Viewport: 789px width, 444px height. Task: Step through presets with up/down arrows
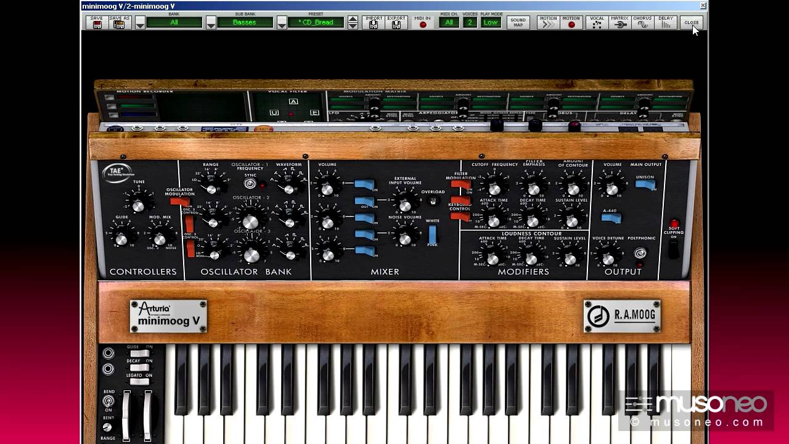pyautogui.click(x=353, y=23)
